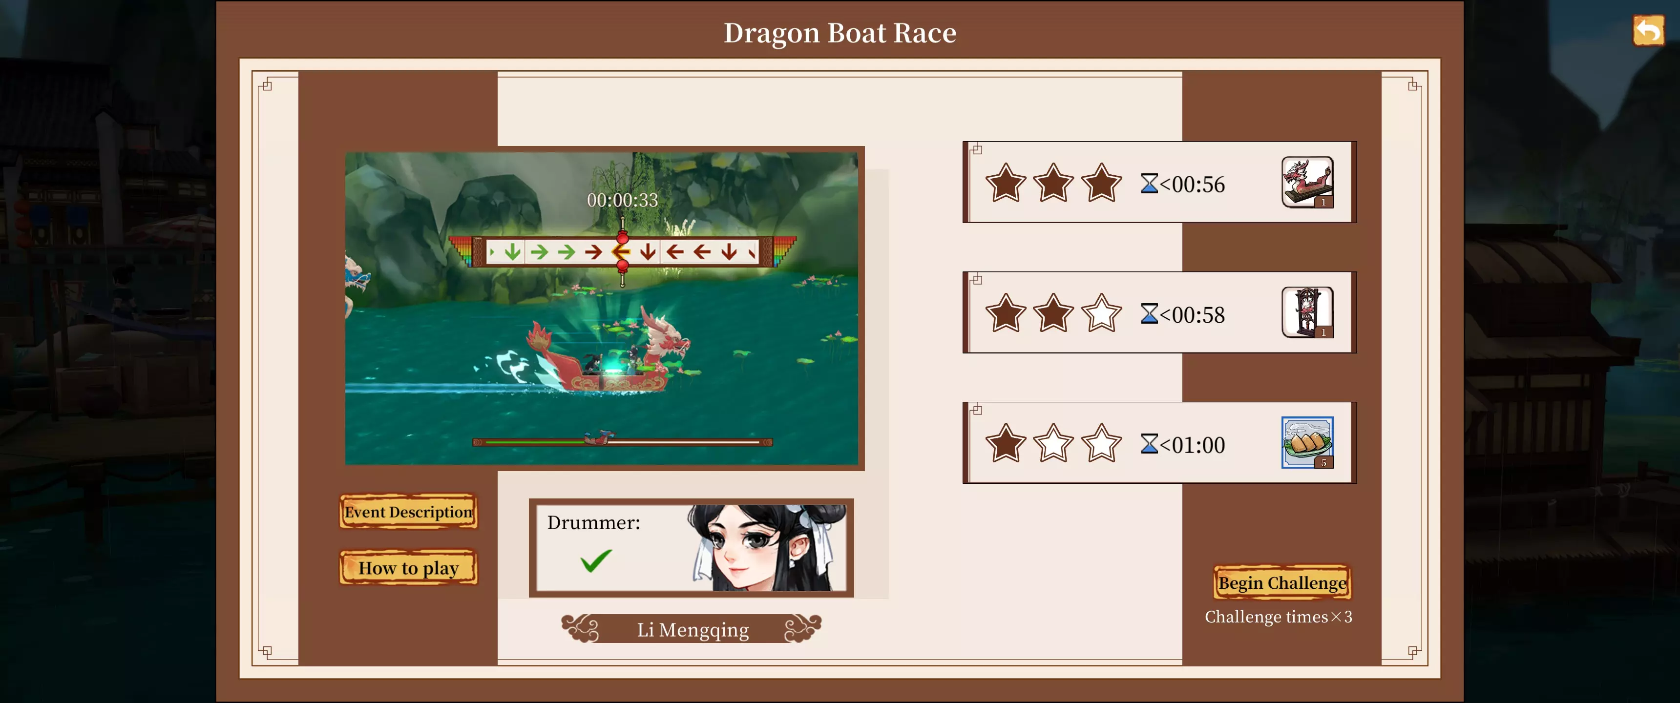Click empty second star in one-star row
The image size is (1680, 703).
[1053, 443]
